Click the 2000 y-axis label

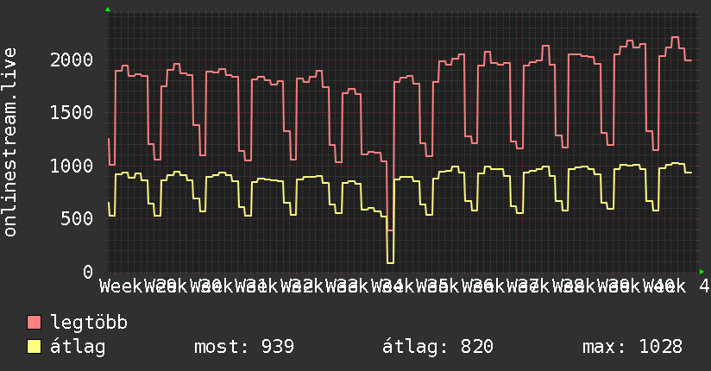click(72, 60)
